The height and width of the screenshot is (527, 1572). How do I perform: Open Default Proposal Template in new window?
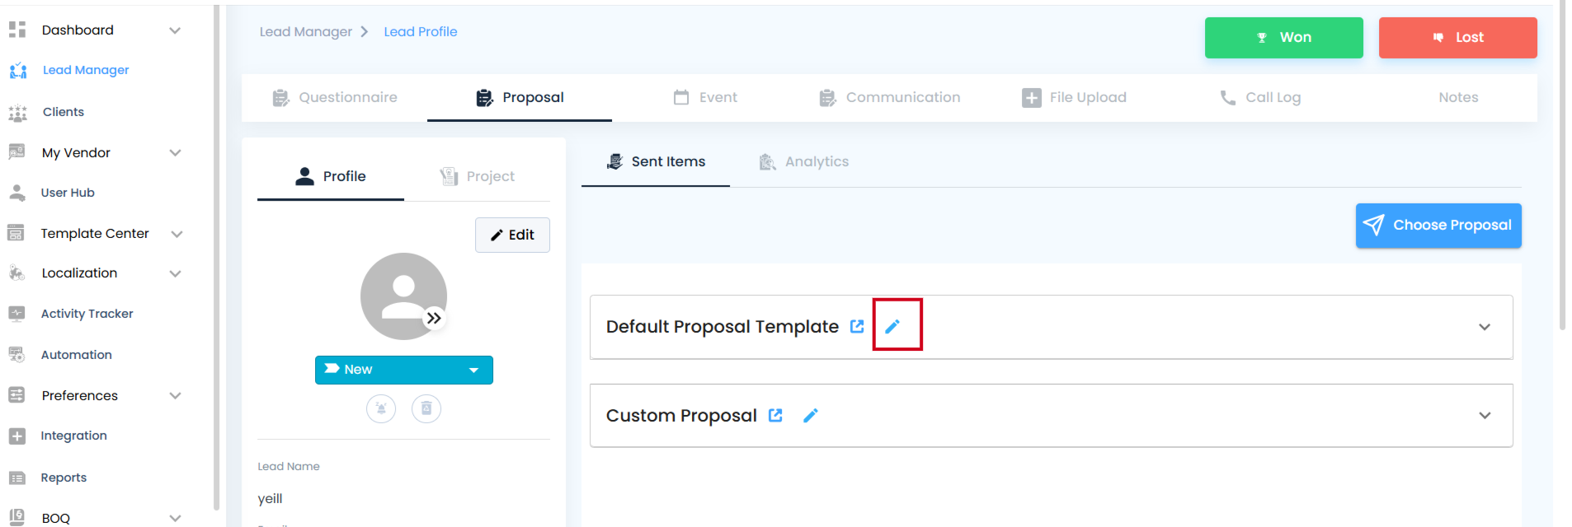coord(857,326)
